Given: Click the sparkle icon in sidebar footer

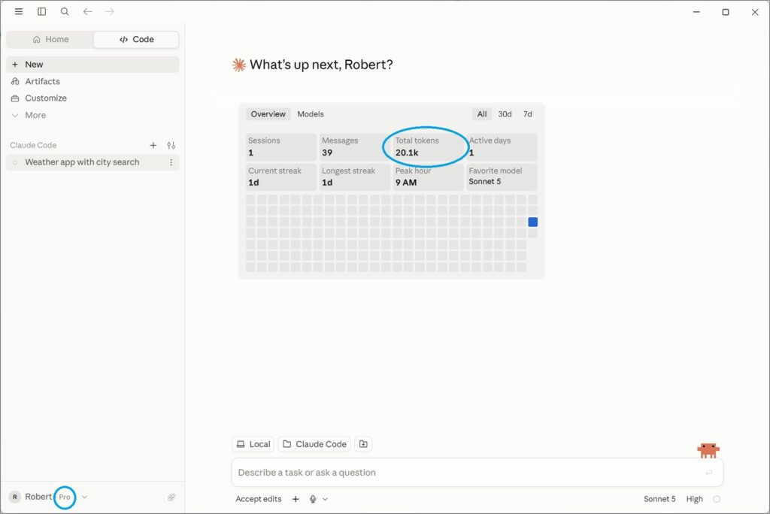Looking at the screenshot, I should [171, 497].
